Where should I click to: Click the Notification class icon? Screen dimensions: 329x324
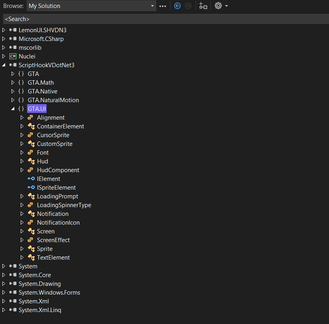pyautogui.click(x=31, y=214)
